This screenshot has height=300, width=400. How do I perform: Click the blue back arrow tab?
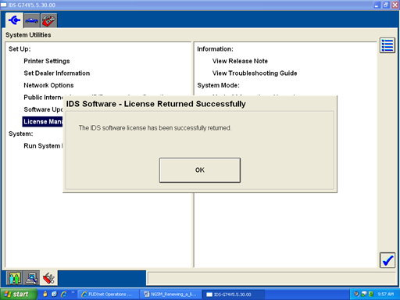14,20
